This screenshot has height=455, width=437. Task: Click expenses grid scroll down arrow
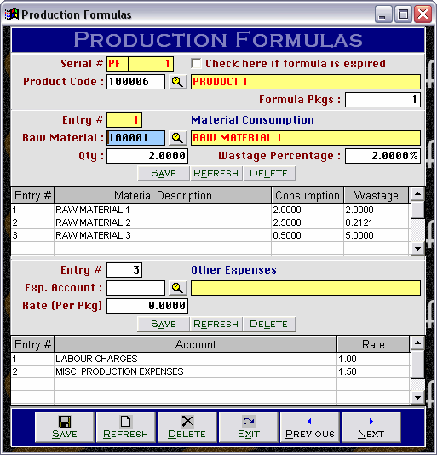(417, 398)
